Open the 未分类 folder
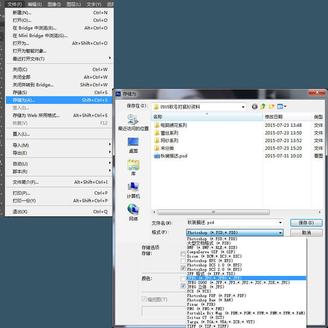 (164, 148)
